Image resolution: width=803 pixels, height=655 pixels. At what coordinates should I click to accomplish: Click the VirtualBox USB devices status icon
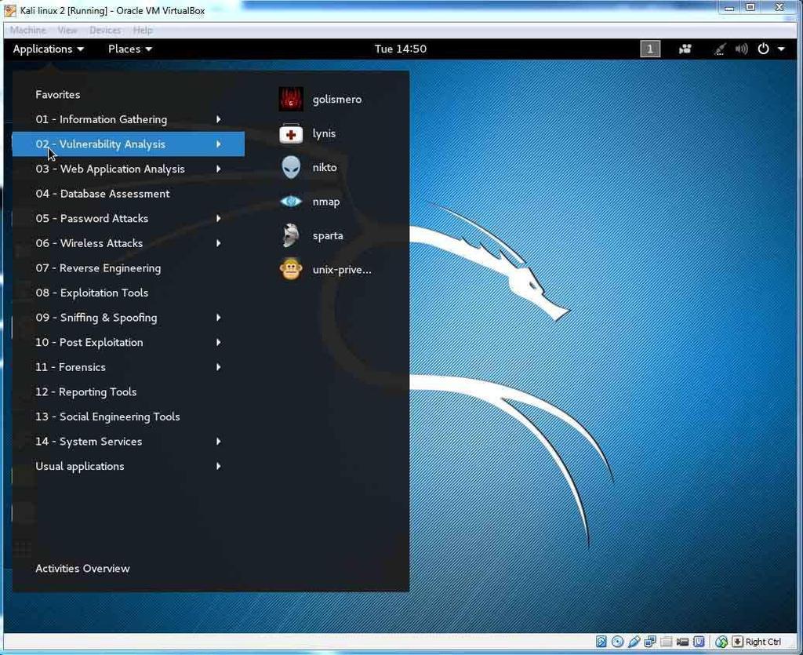click(x=634, y=641)
